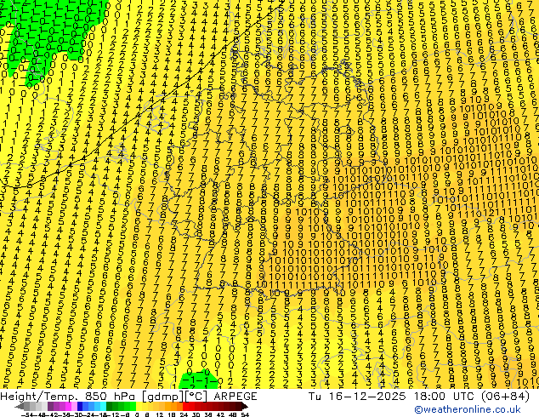
Task: Click the right arrow end of colorbar
Action: [x=245, y=406]
